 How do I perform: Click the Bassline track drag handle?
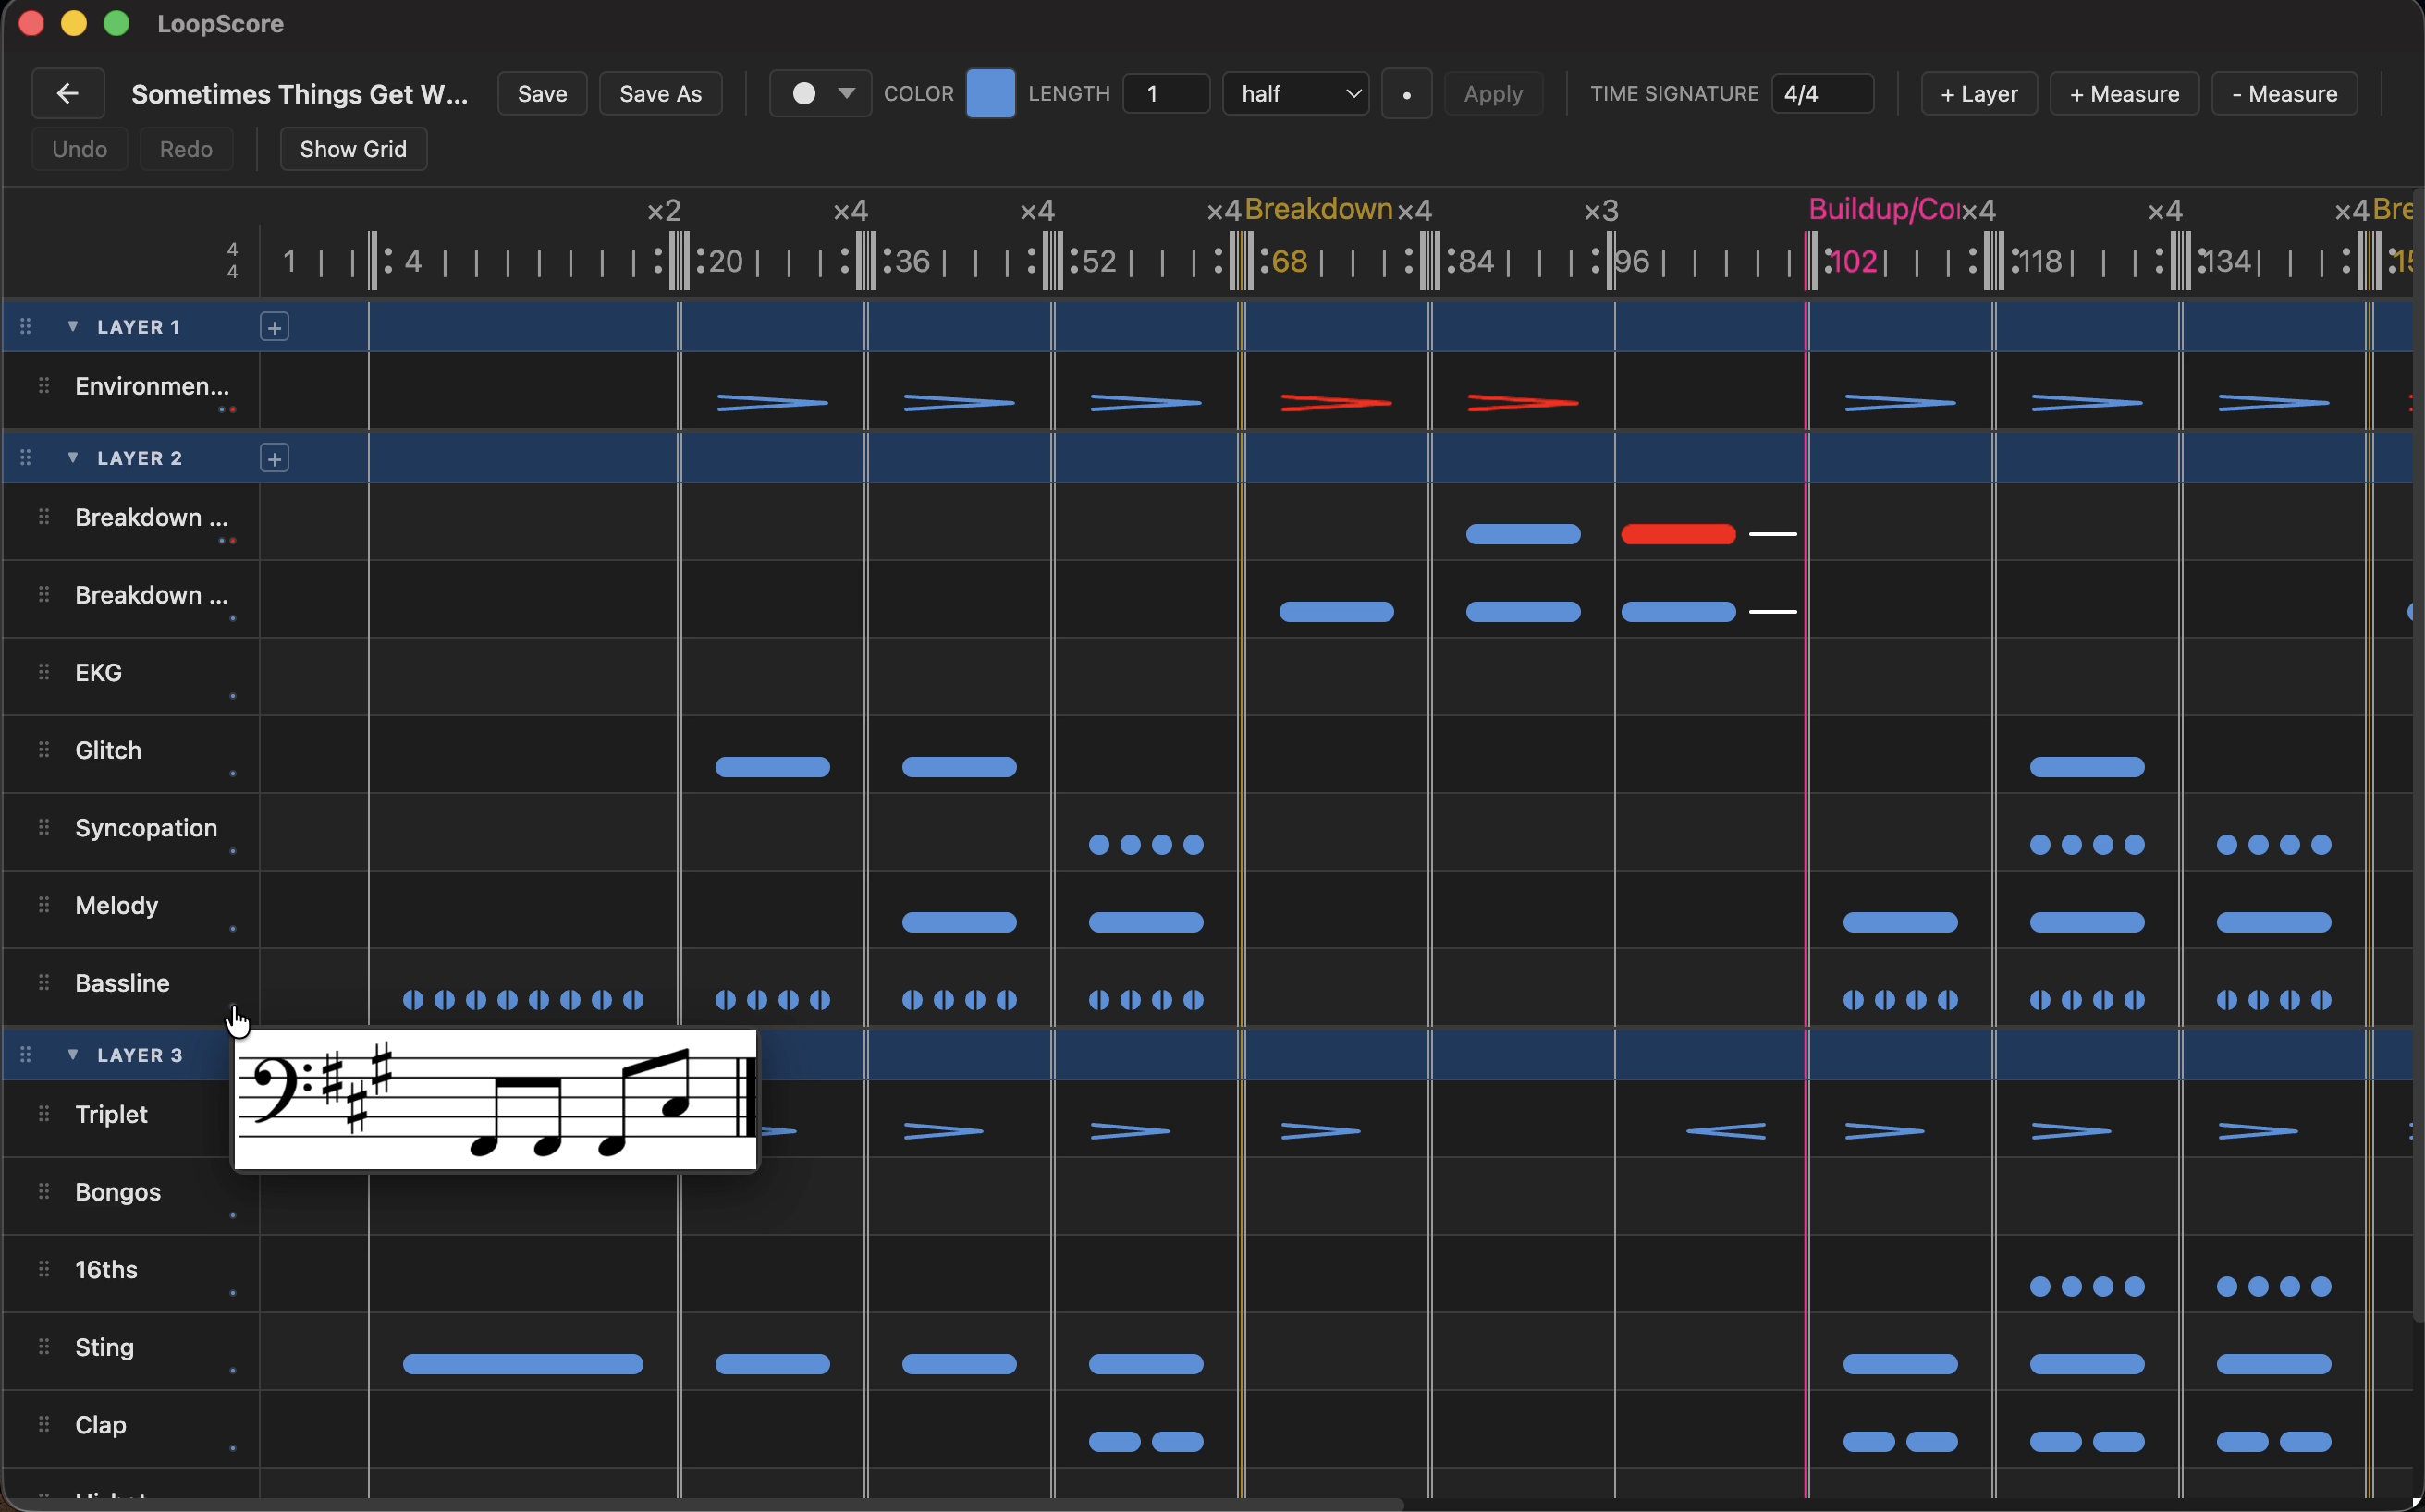[44, 982]
